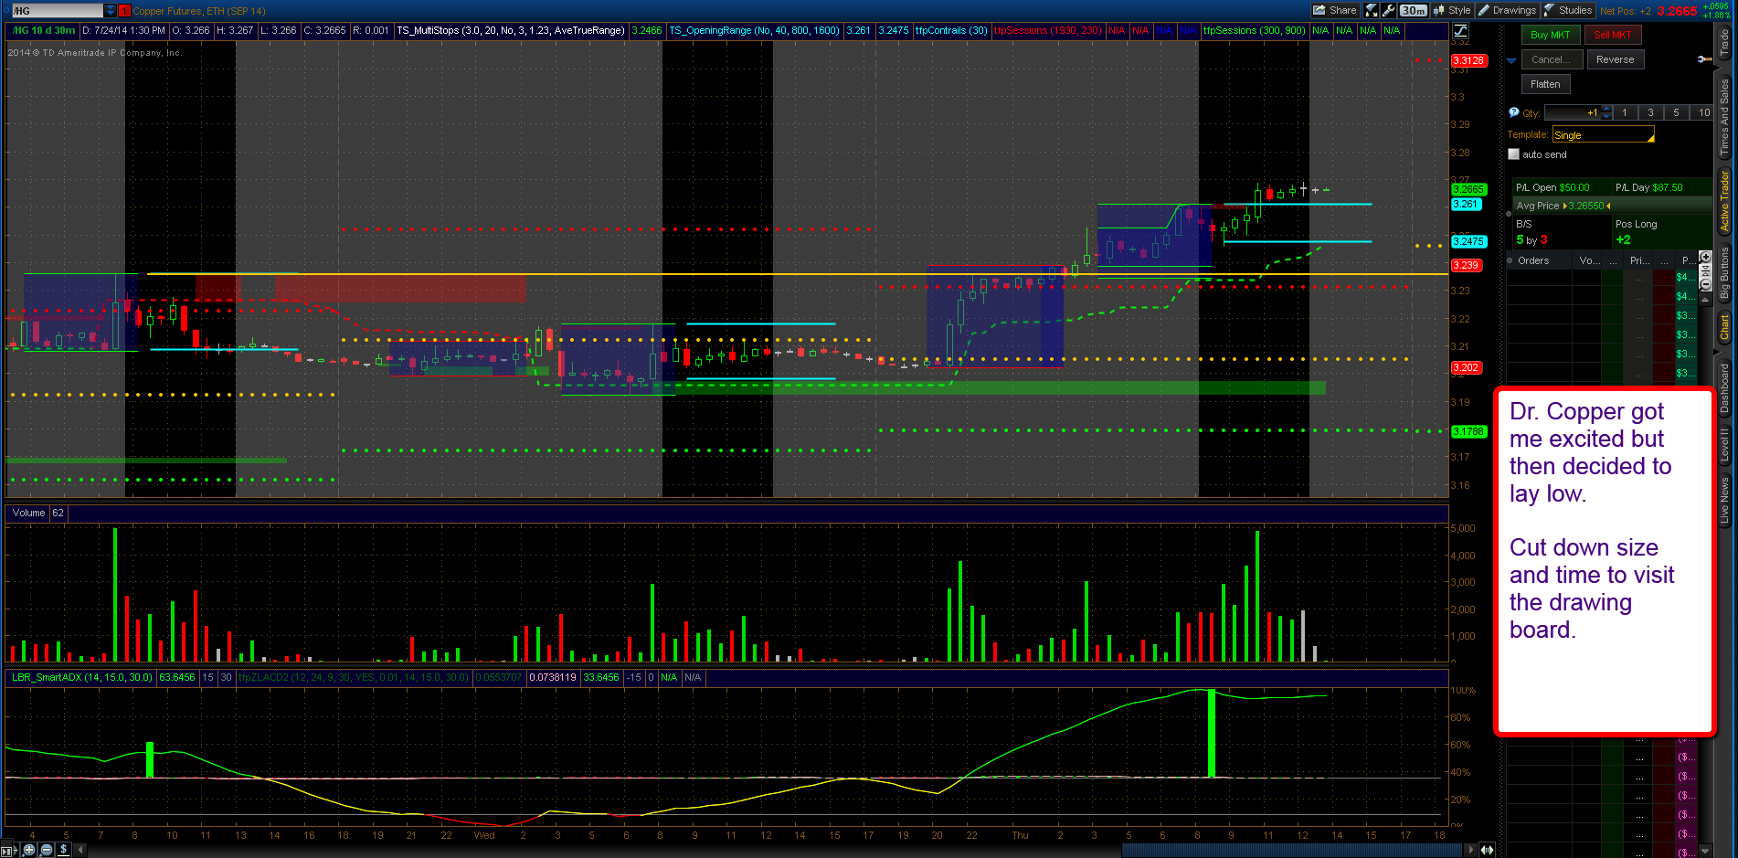Click the Sell MKT button

[x=1613, y=35]
